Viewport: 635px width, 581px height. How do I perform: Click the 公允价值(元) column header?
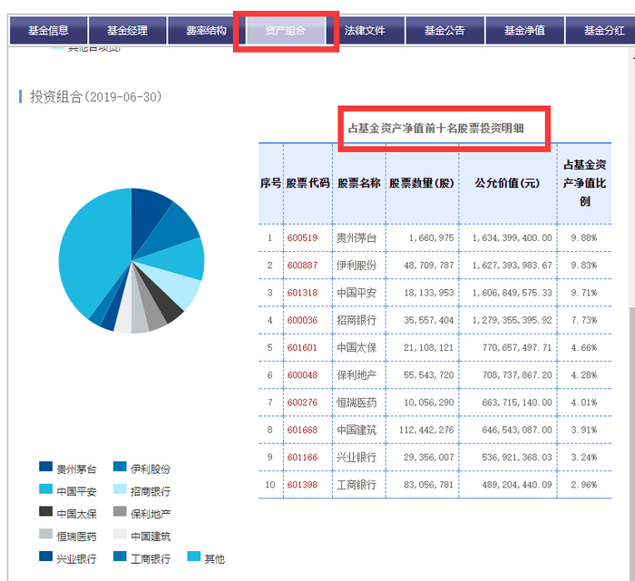pos(507,183)
